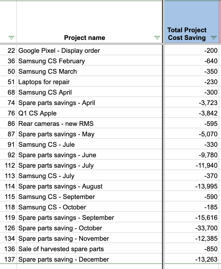221x269 pixels.
Task: Click the -15,616 value cell
Action: [x=192, y=218]
